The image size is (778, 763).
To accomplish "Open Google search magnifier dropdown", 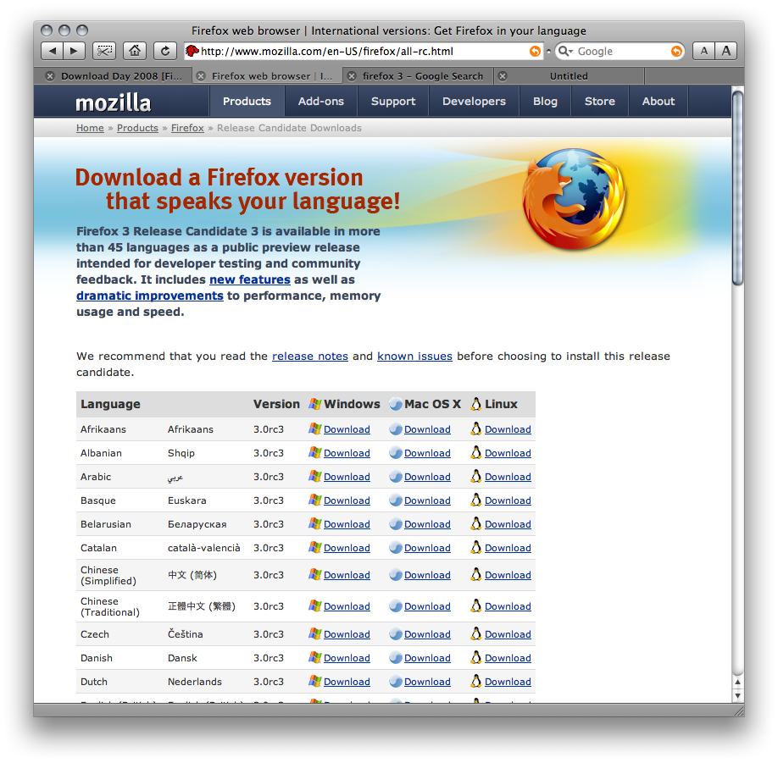I will [x=565, y=51].
